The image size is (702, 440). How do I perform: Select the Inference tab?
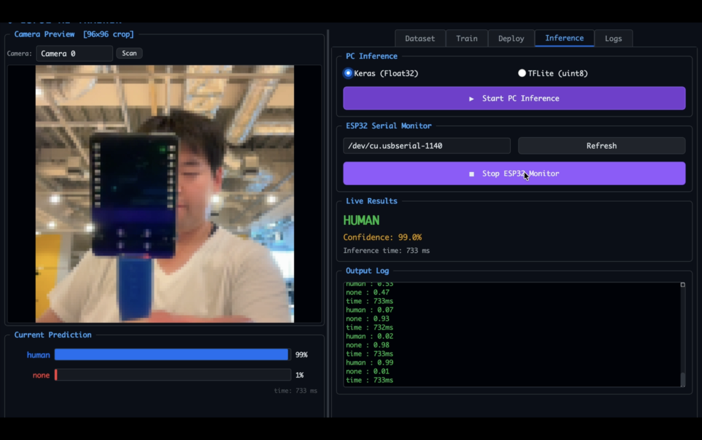pyautogui.click(x=564, y=38)
